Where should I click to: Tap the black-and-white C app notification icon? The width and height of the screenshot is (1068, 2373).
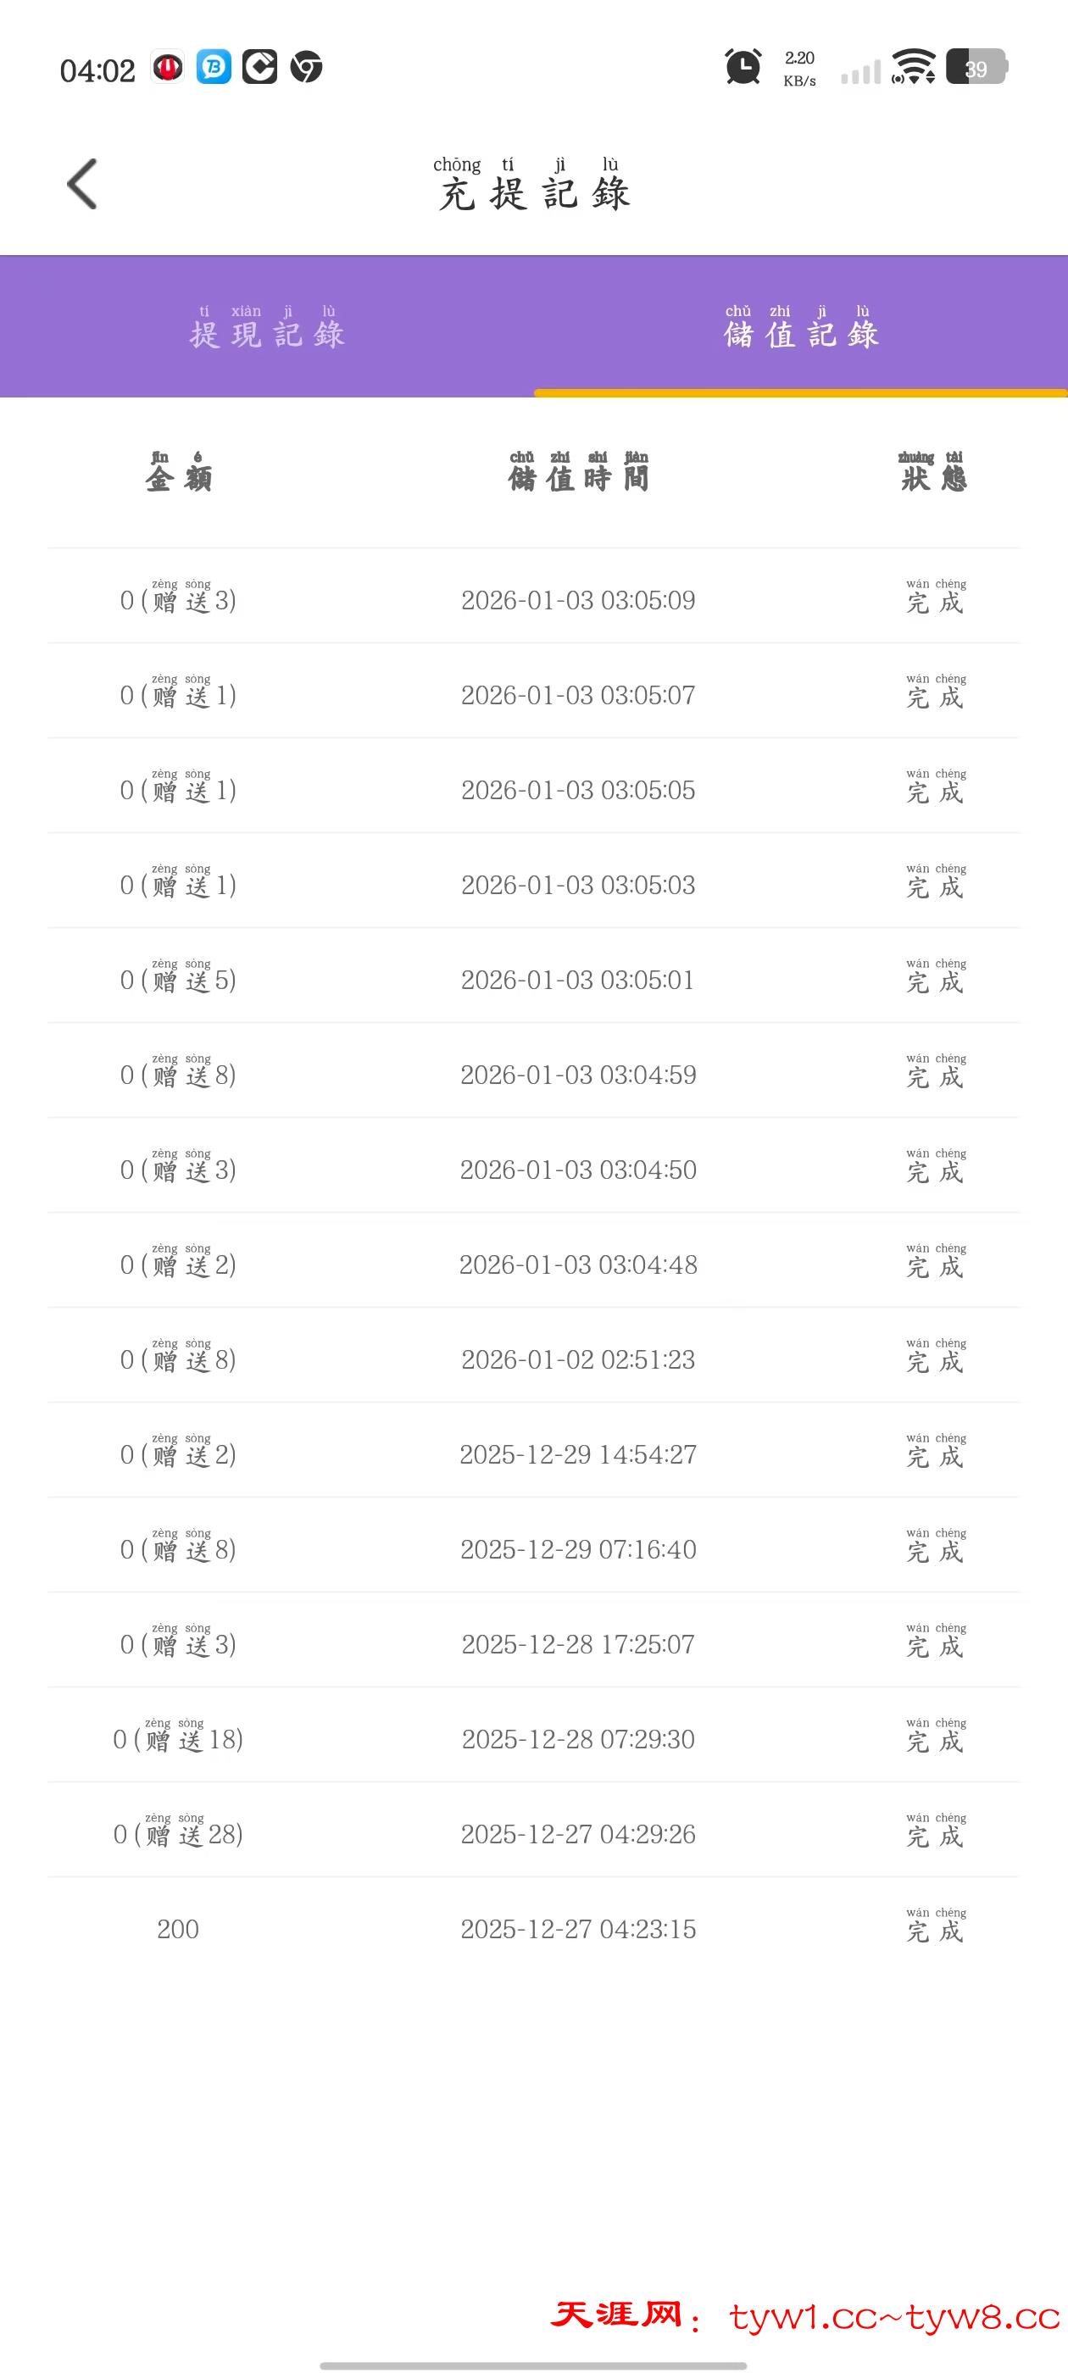260,67
